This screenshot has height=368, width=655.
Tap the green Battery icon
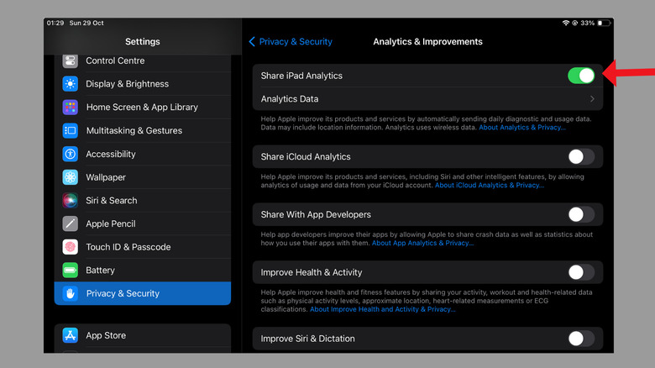[71, 271]
